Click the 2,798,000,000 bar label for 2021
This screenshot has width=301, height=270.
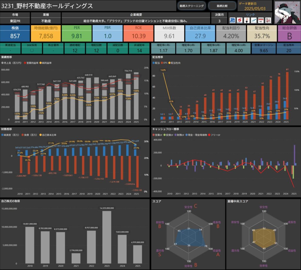pos(76,250)
